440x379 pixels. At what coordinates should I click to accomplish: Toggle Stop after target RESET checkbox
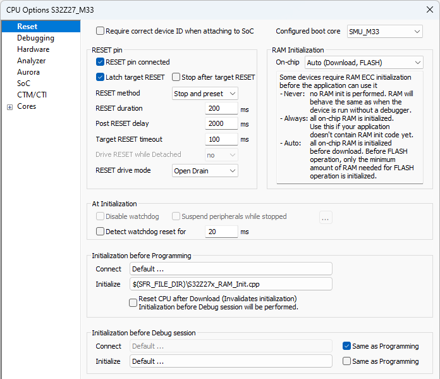tap(176, 77)
